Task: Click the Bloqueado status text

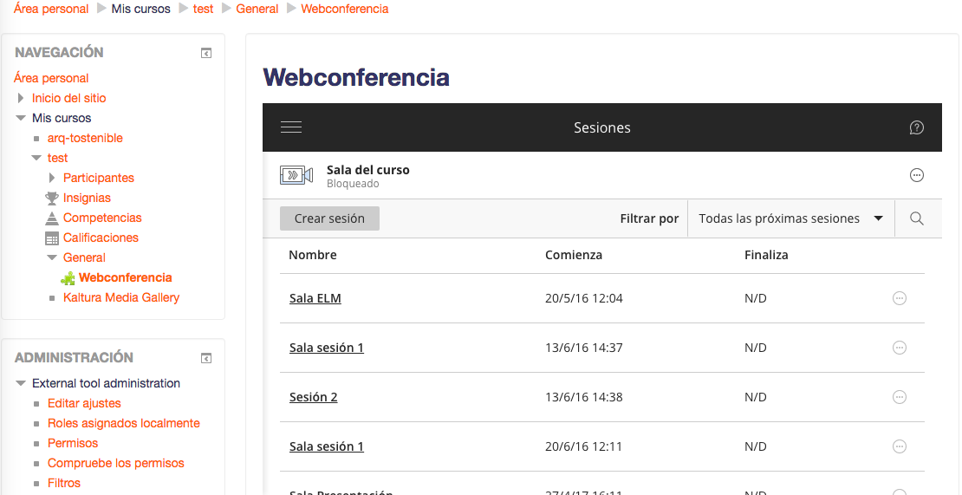Action: click(x=352, y=184)
